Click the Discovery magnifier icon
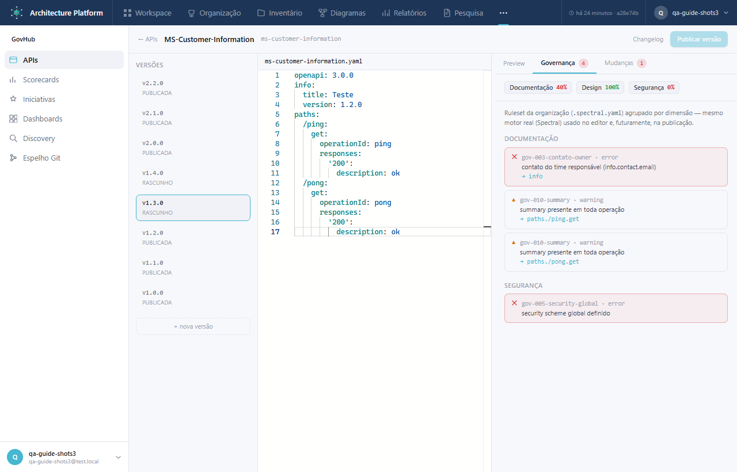The image size is (737, 472). 13,138
